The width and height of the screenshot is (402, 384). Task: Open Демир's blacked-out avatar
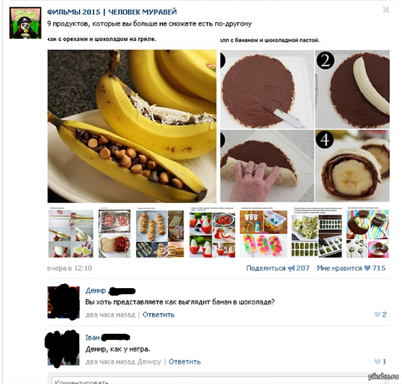[64, 302]
